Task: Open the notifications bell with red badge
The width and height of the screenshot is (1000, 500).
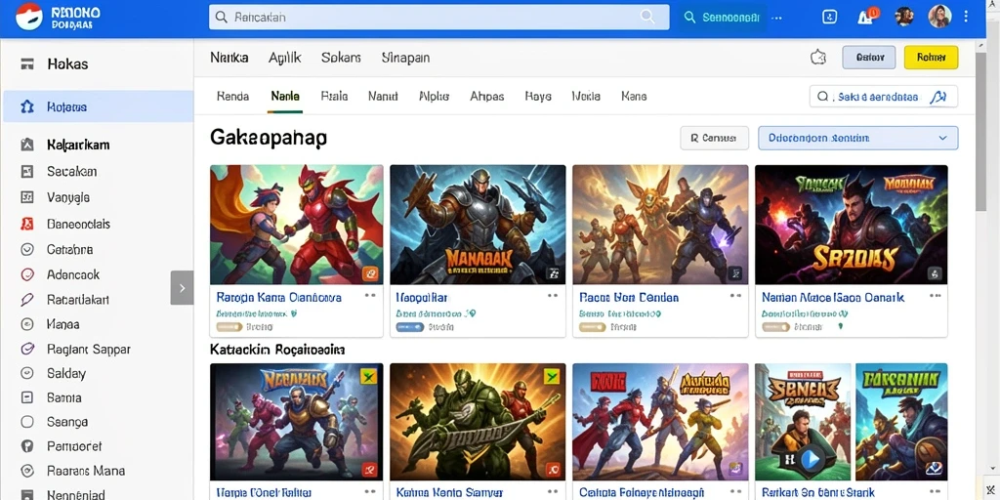Action: click(x=866, y=17)
